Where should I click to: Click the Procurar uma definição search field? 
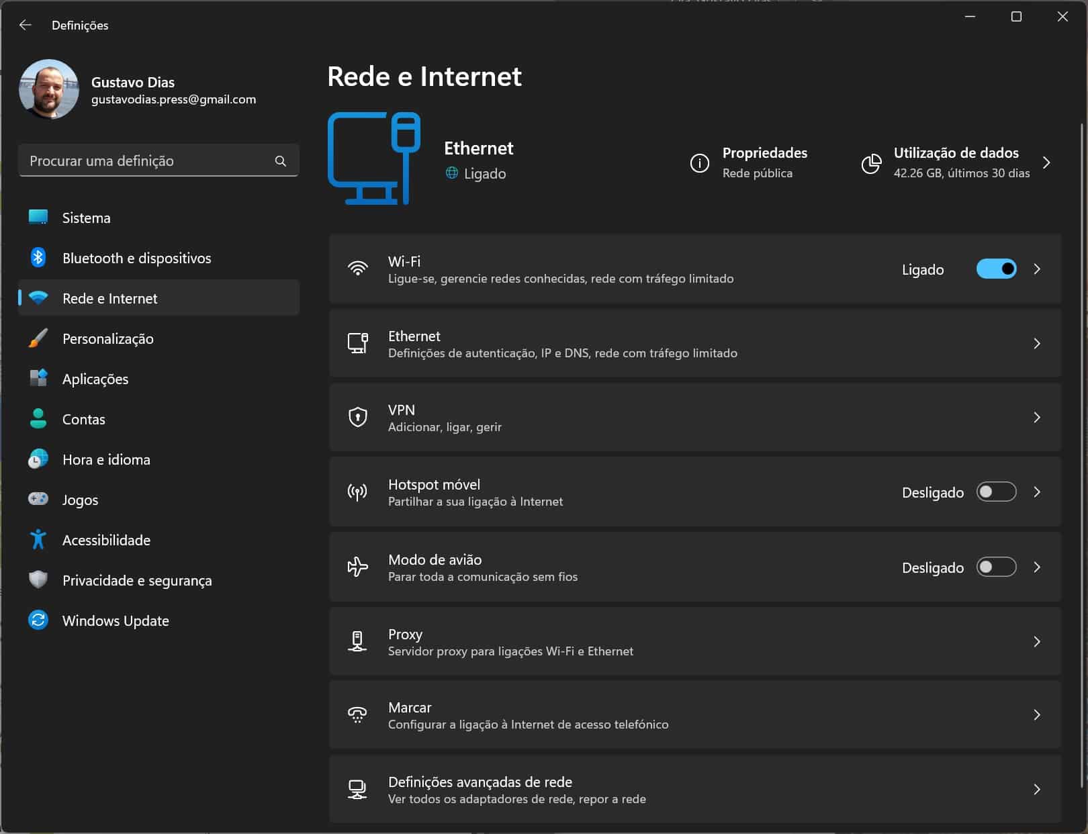(148, 161)
